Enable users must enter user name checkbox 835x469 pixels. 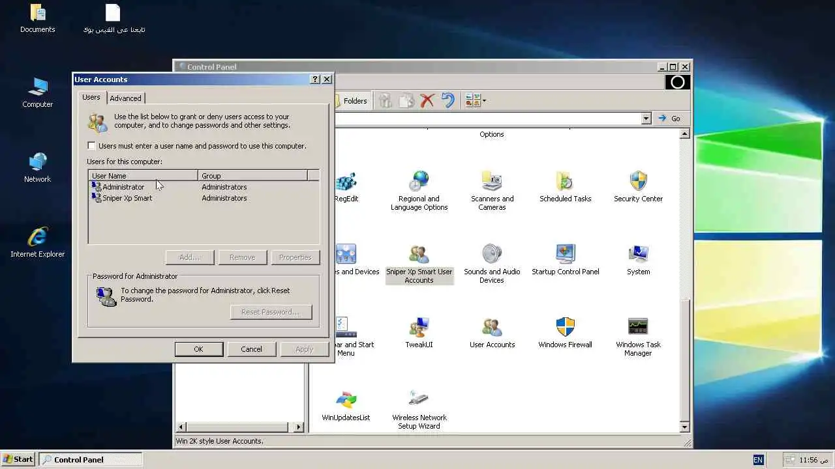91,146
